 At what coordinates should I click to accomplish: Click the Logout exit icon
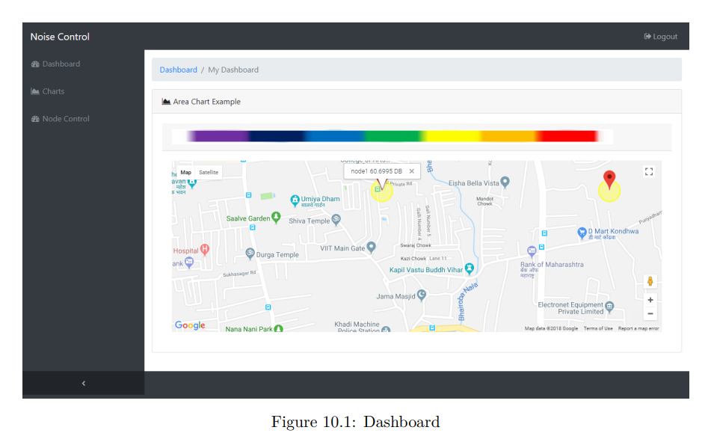point(646,36)
